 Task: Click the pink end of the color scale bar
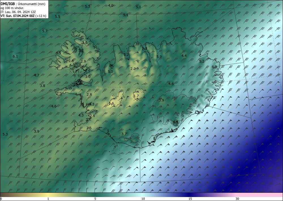[x=260, y=195]
